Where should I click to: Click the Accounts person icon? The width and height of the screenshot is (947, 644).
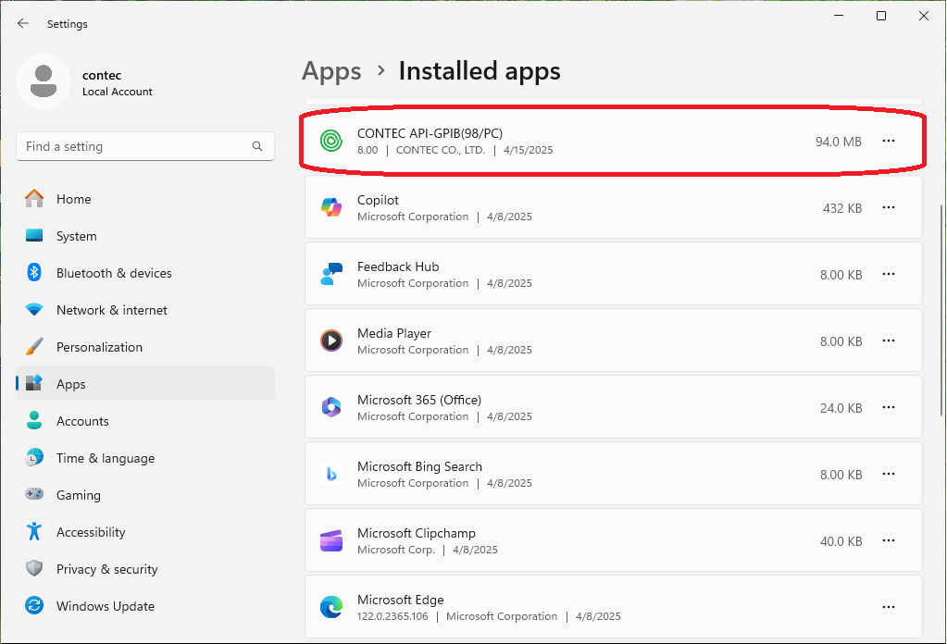click(34, 420)
